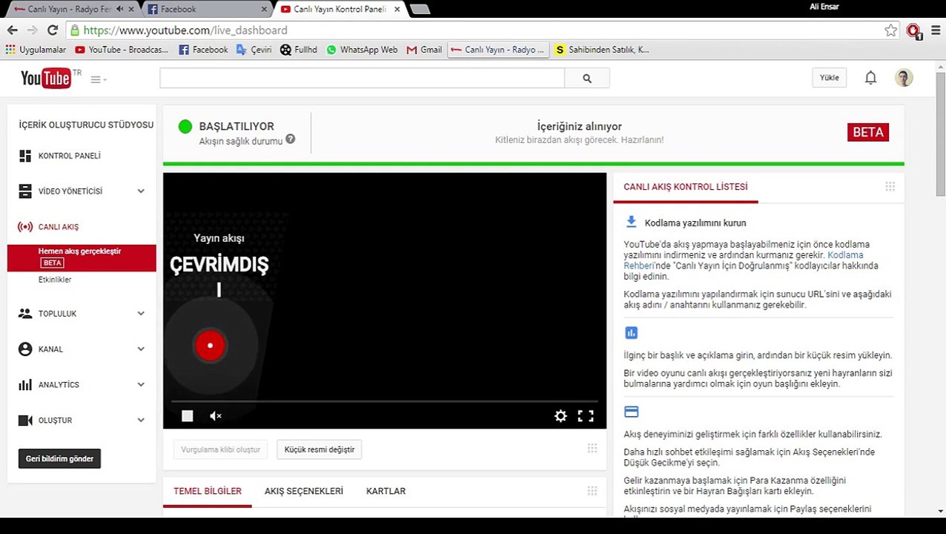
Task: Stop the player preview
Action: coord(188,416)
